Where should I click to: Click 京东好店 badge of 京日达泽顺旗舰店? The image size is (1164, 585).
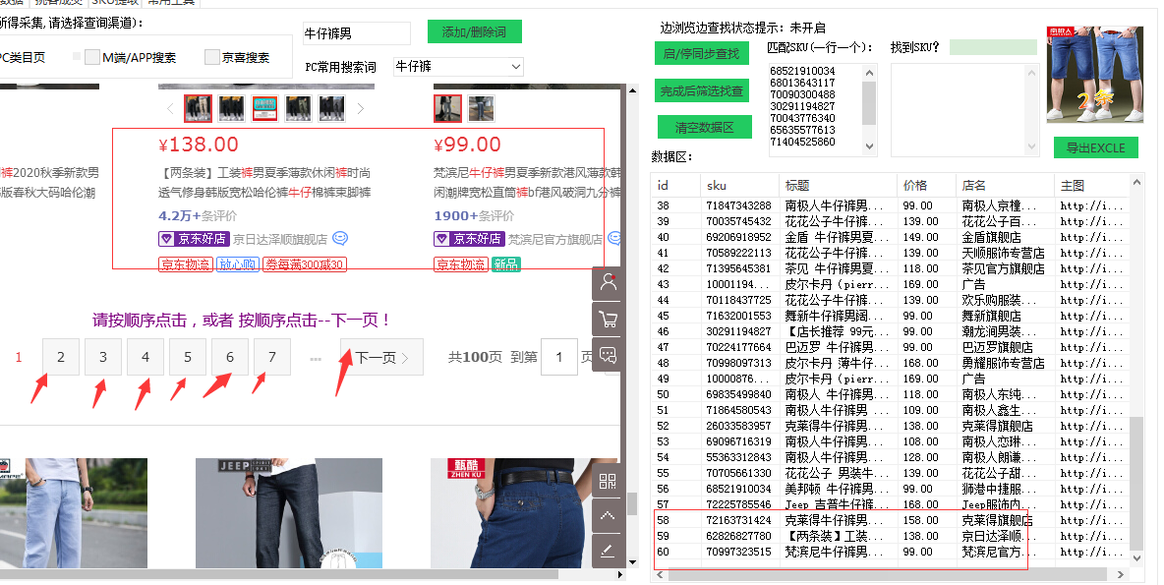pyautogui.click(x=194, y=239)
